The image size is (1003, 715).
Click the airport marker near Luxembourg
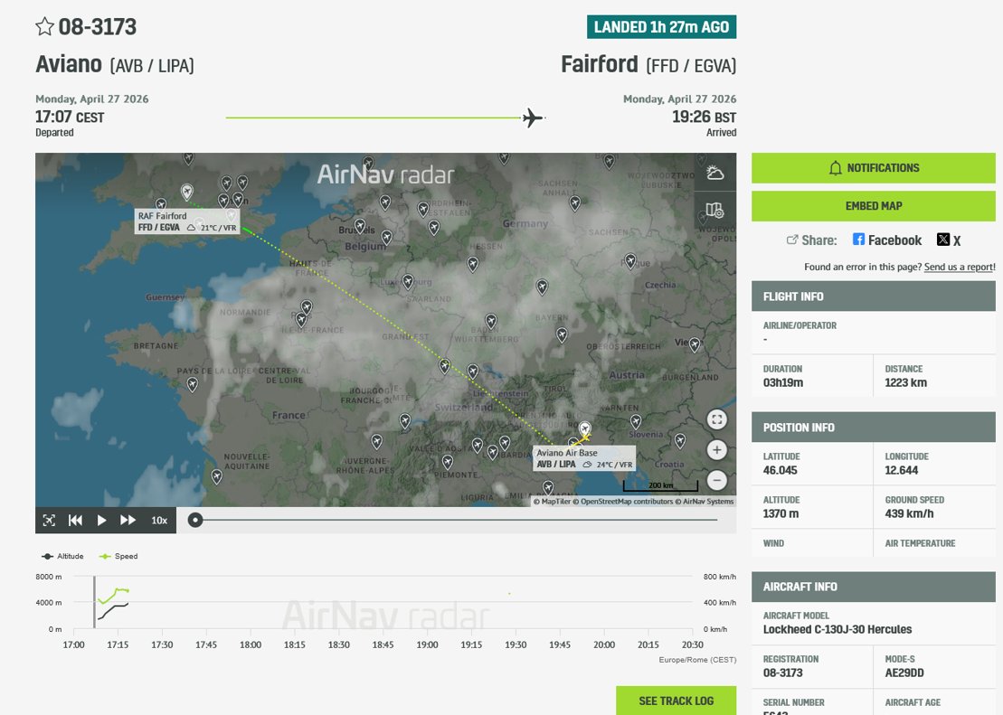[408, 281]
